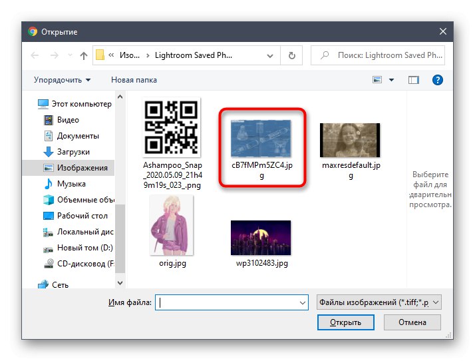Screen dimensions: 475x361
Task: Click the Рабочий стол desktop icon
Action: [49, 216]
